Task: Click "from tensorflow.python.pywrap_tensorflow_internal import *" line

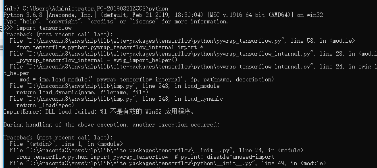Action: (x=110, y=48)
